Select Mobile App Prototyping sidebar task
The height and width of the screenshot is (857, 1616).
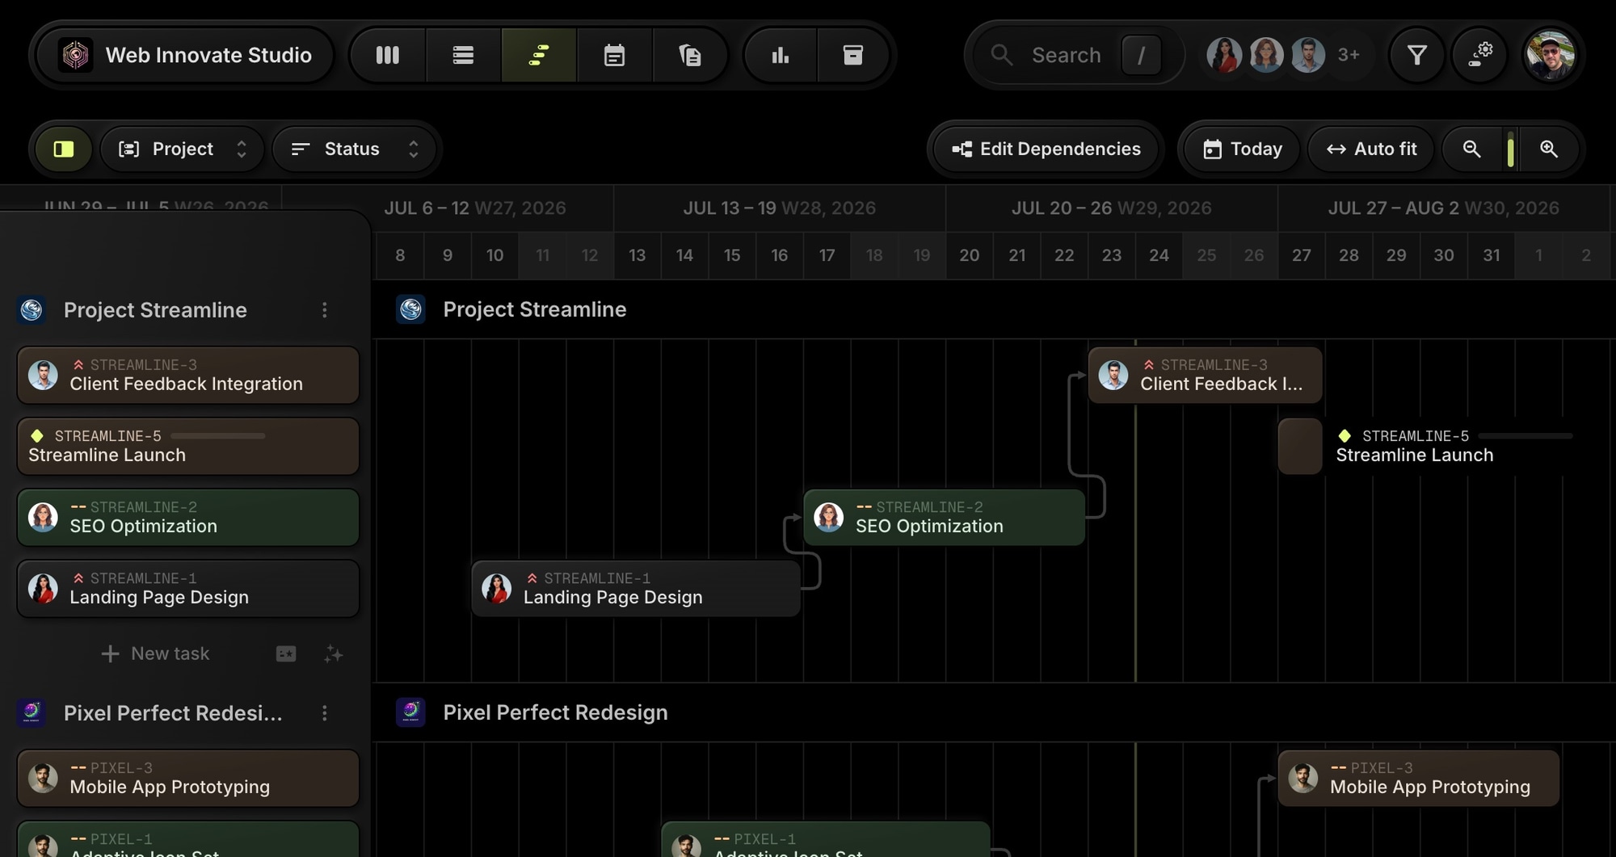(187, 778)
